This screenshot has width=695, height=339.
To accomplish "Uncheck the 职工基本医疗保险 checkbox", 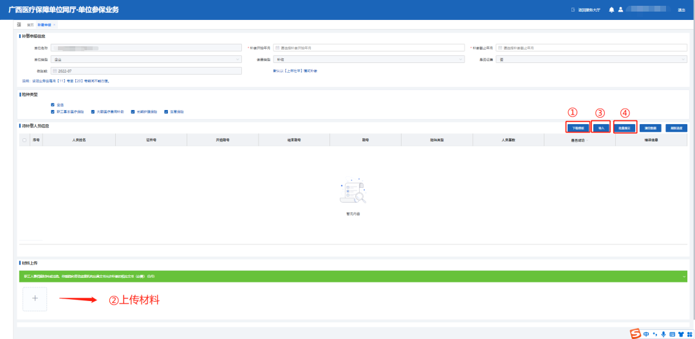I will pyautogui.click(x=53, y=111).
